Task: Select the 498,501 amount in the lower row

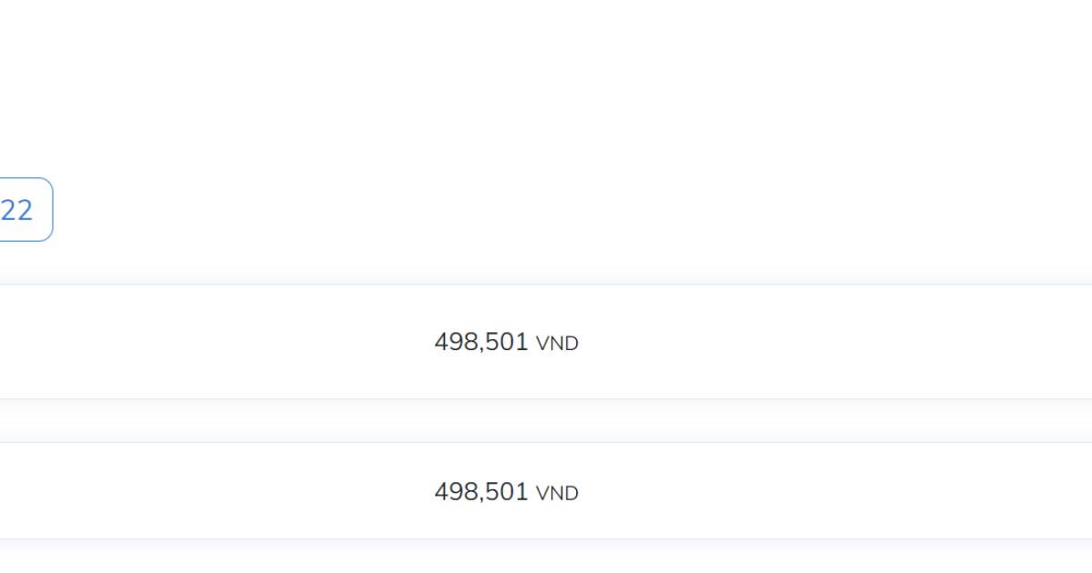Action: click(x=480, y=492)
